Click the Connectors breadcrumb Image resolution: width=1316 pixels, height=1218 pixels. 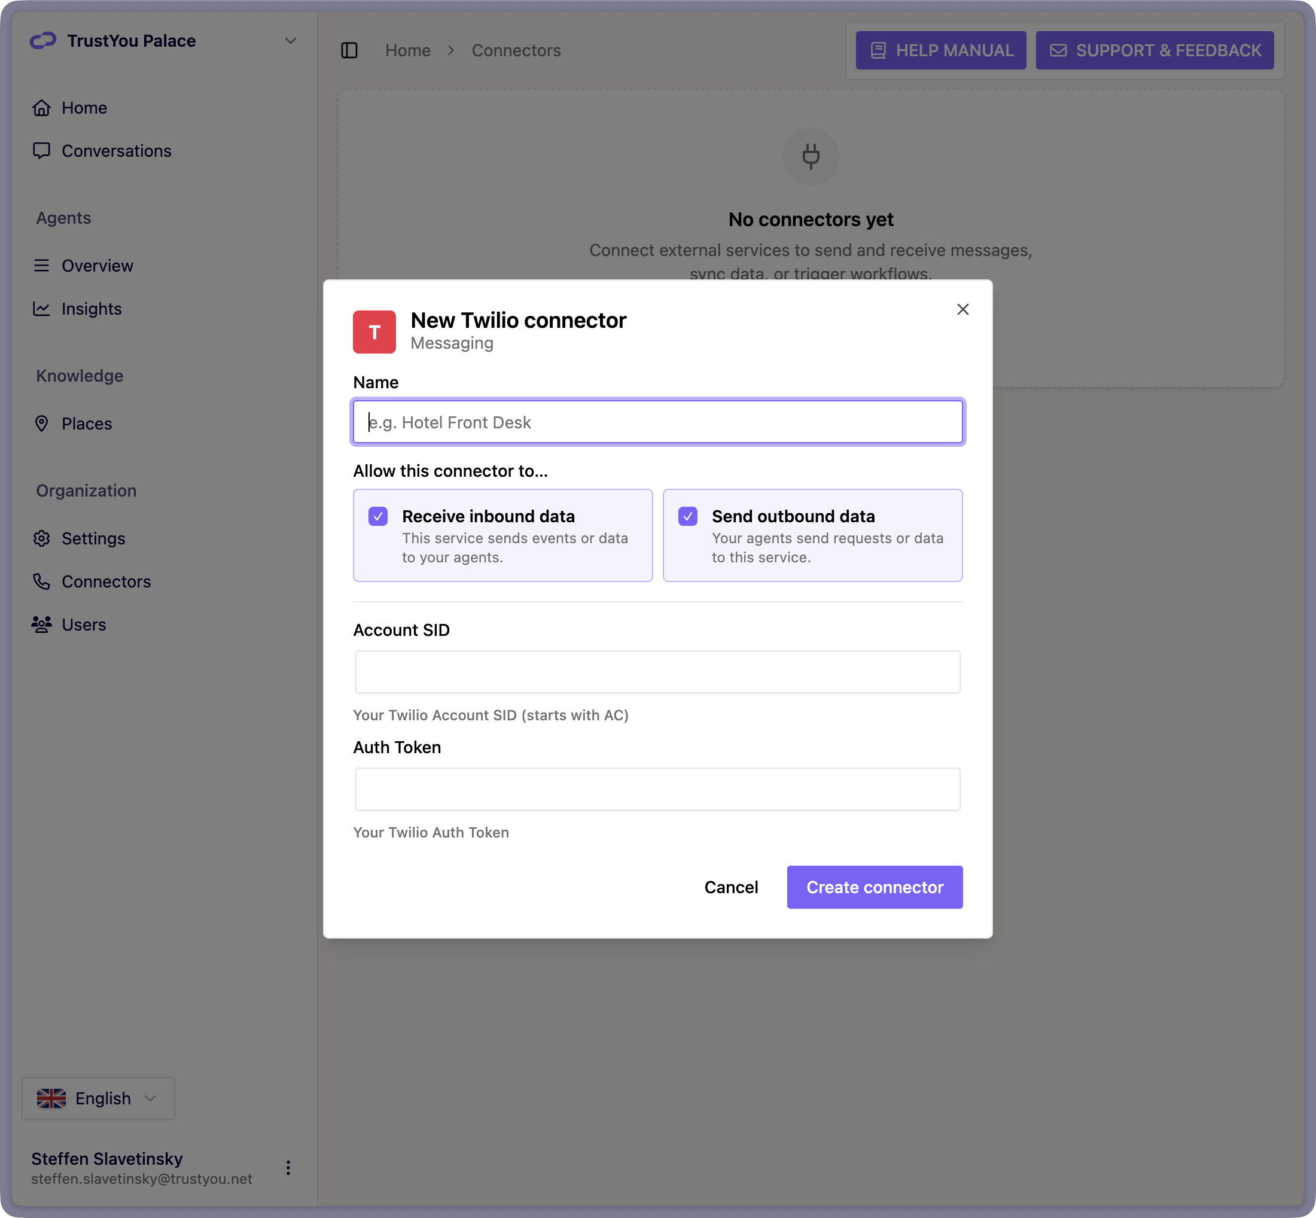(516, 50)
